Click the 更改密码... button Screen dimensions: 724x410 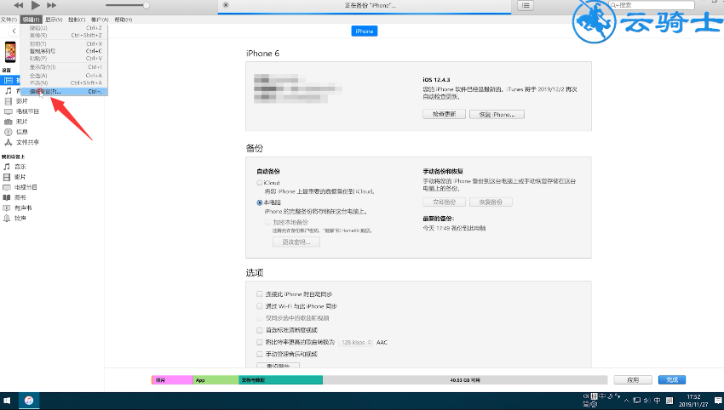click(x=296, y=242)
